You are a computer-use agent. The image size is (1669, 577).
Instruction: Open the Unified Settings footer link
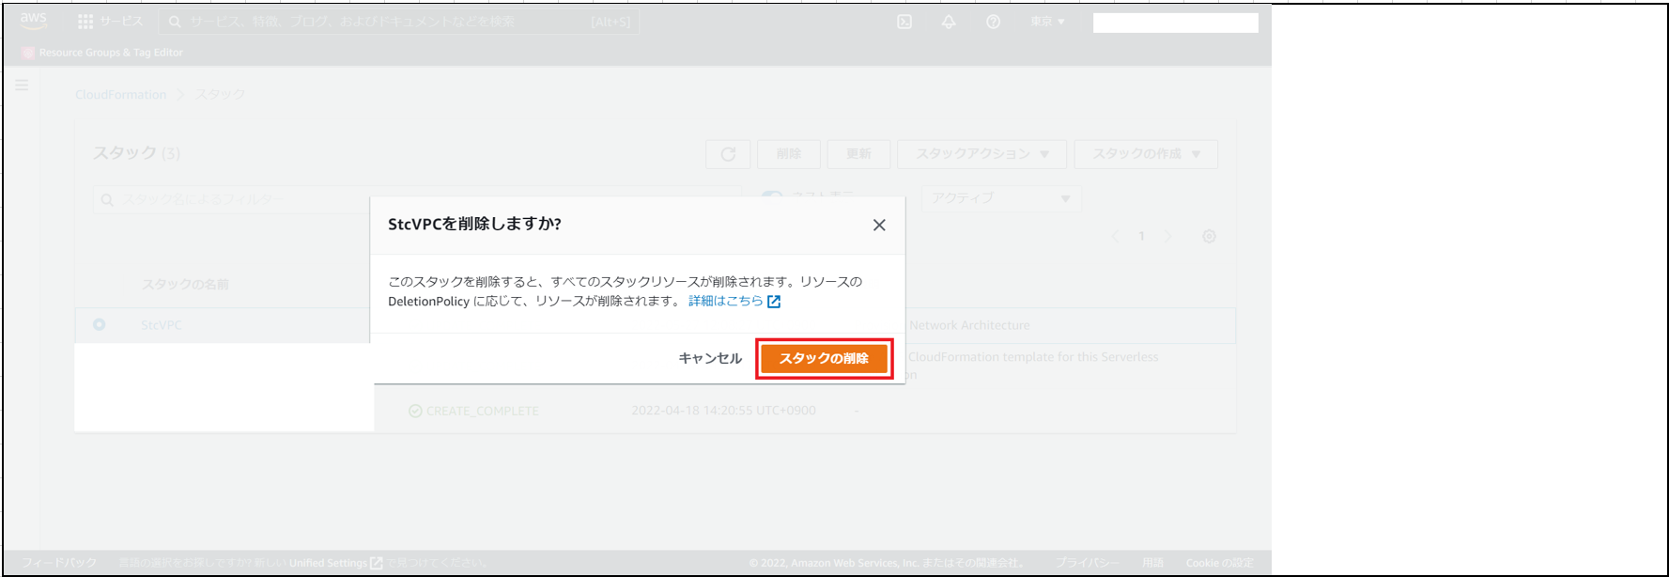335,563
